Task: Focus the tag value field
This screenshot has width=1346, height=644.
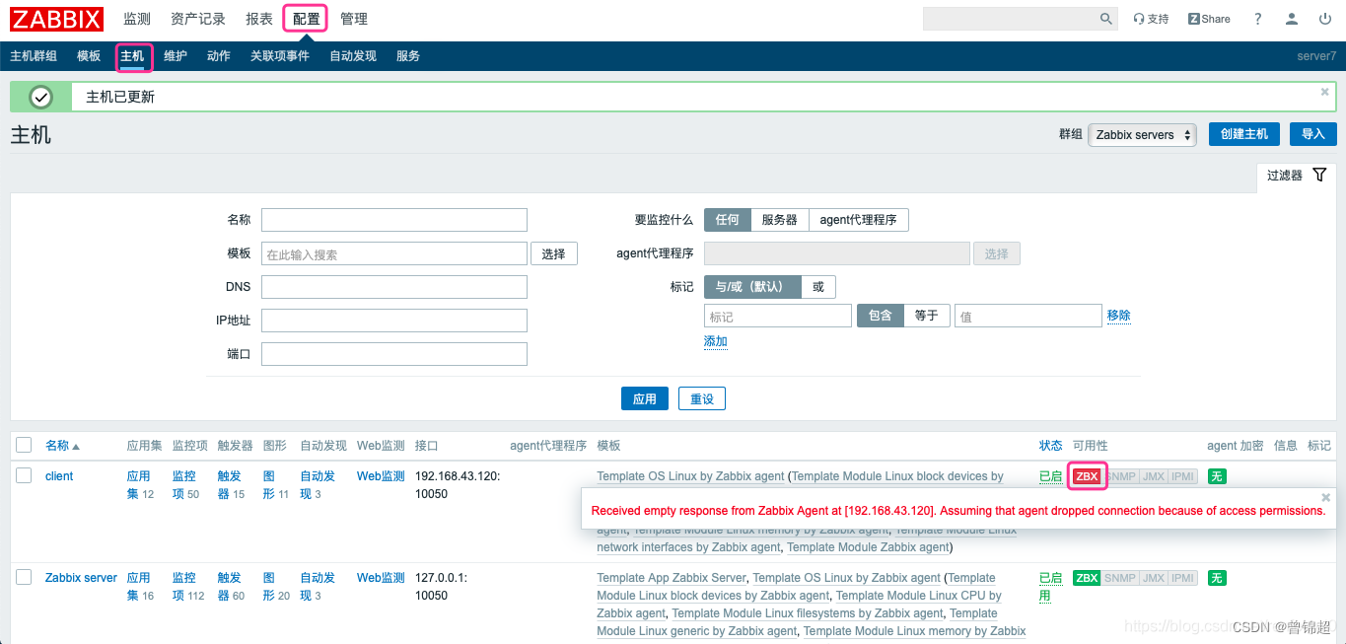Action: tap(1027, 316)
